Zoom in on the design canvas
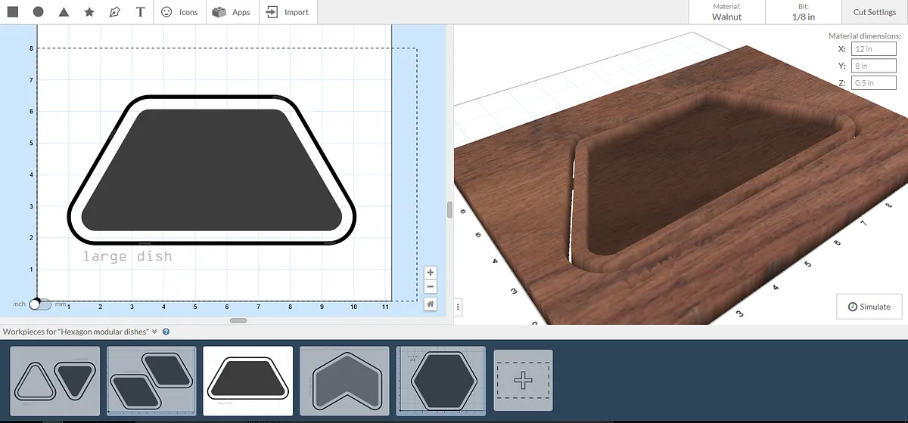The width and height of the screenshot is (908, 423). [x=430, y=273]
